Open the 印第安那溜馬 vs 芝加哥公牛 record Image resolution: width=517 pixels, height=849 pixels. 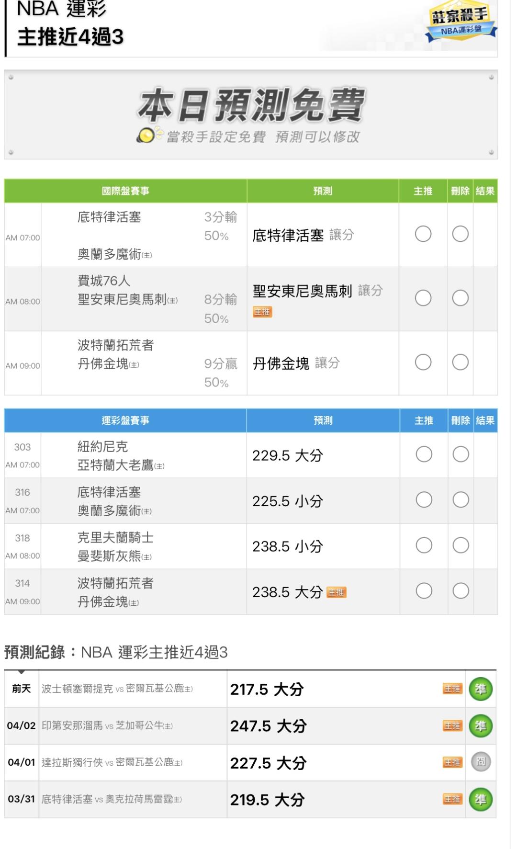(x=107, y=726)
